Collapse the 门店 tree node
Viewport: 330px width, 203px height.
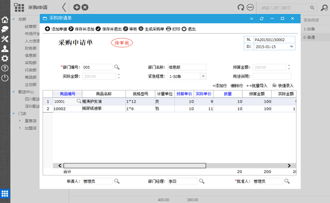click(x=14, y=114)
